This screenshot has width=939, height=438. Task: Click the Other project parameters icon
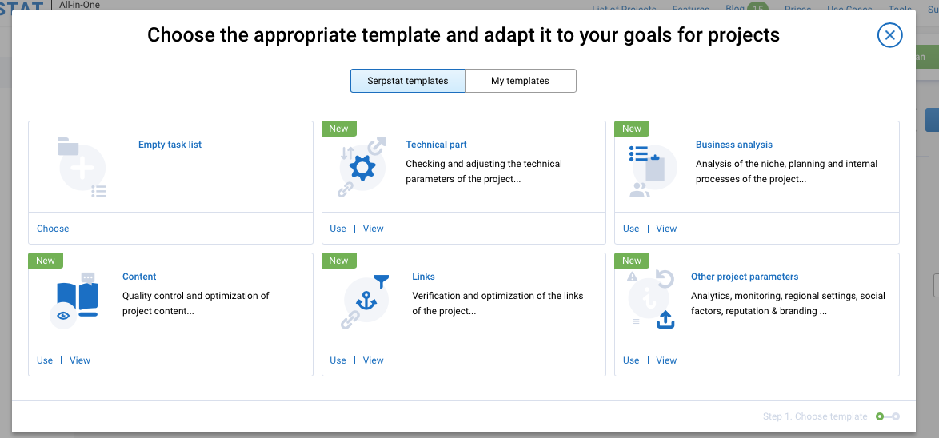click(x=654, y=300)
